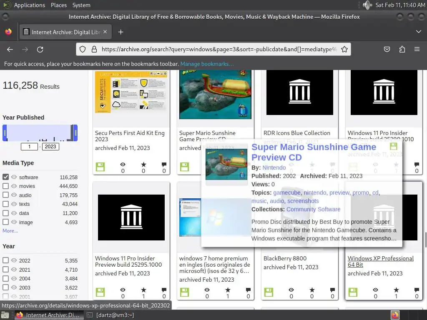This screenshot has width=427, height=320.
Task: Open the Places menu
Action: pyautogui.click(x=58, y=5)
